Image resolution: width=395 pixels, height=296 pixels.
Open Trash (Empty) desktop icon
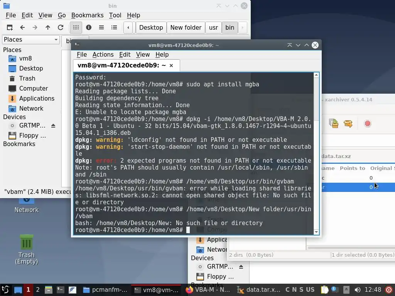pos(27,249)
